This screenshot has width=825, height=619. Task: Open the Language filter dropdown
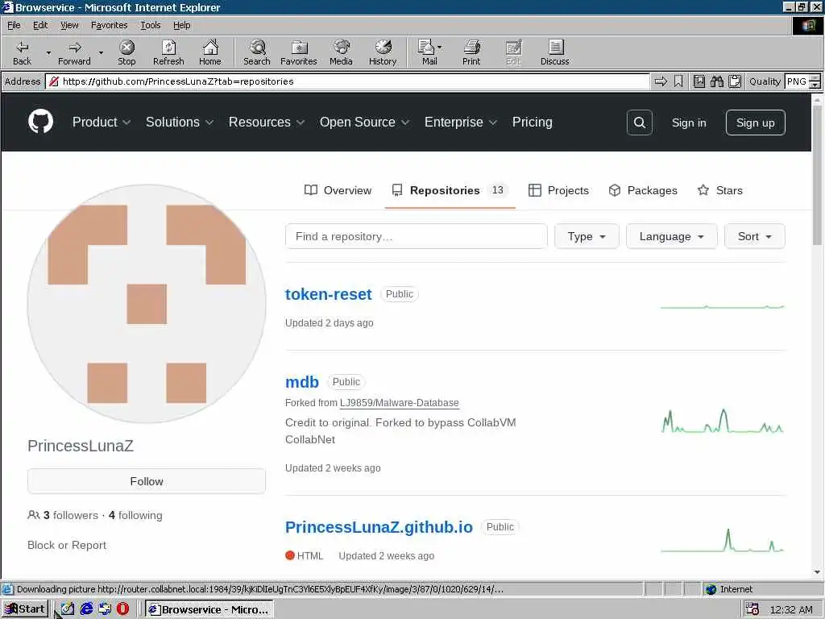click(x=671, y=236)
